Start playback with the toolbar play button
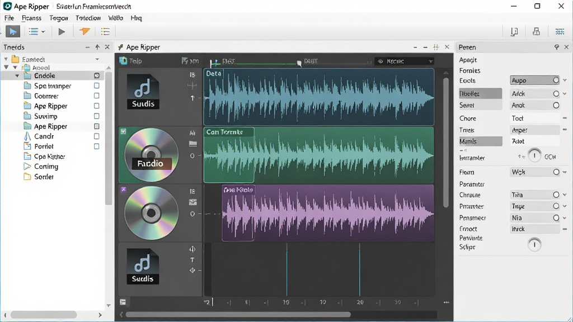Screen dimensions: 573x322 click(62, 32)
